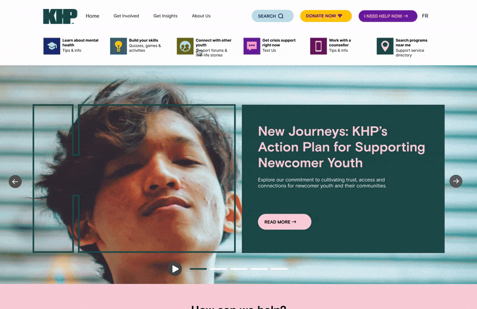
Task: Go to previous slide with left arrow
Action: 16,182
